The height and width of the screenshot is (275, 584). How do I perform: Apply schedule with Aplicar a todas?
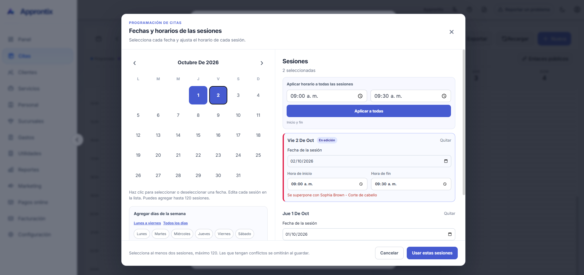(369, 111)
